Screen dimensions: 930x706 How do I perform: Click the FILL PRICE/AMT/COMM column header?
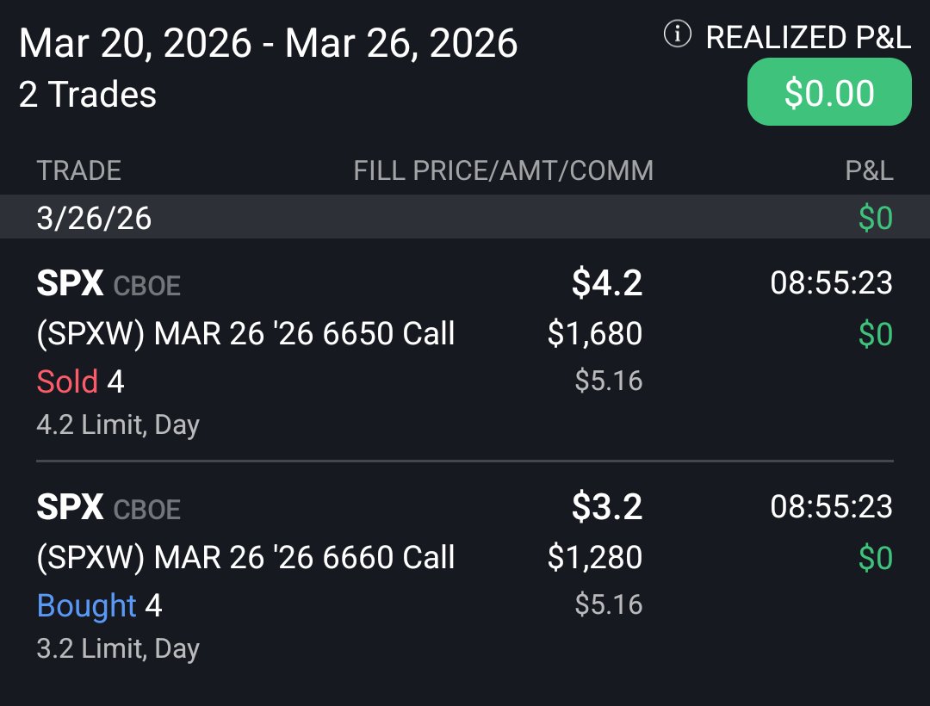pos(503,170)
